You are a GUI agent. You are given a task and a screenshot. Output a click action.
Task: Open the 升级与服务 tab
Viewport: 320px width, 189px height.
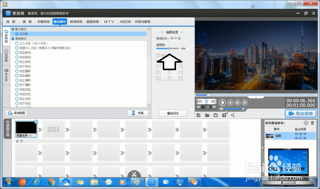[x=142, y=22]
